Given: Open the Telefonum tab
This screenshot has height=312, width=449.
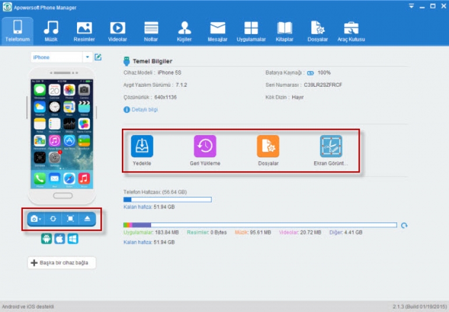Looking at the screenshot, I should (17, 31).
